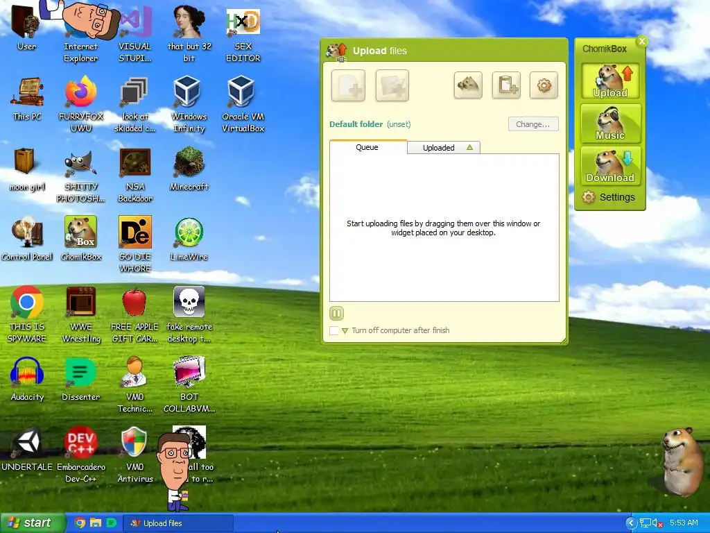The image size is (710, 533).
Task: Select the Minecraft desktop icon
Action: pos(189,169)
